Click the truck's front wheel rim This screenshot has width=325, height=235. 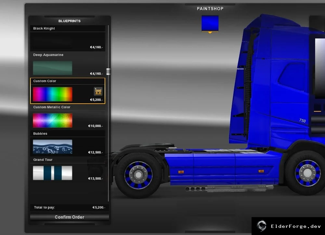(308, 173)
